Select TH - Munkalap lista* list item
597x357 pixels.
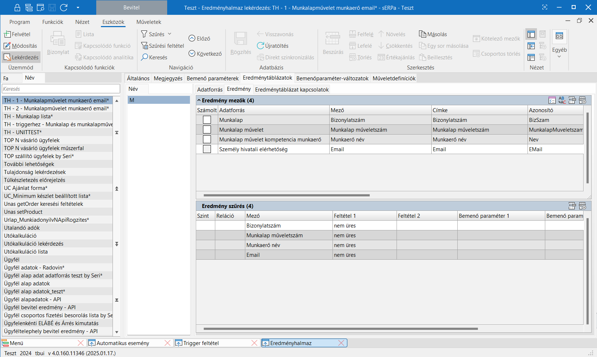(29, 116)
